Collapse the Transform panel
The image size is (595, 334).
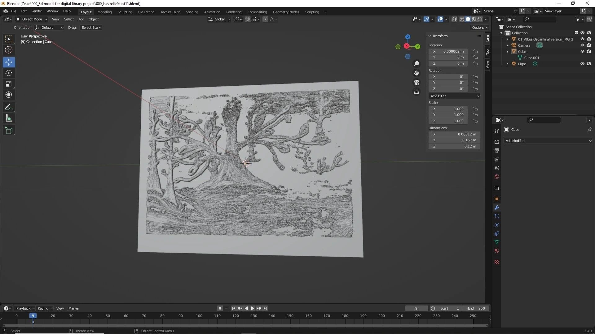pyautogui.click(x=430, y=36)
